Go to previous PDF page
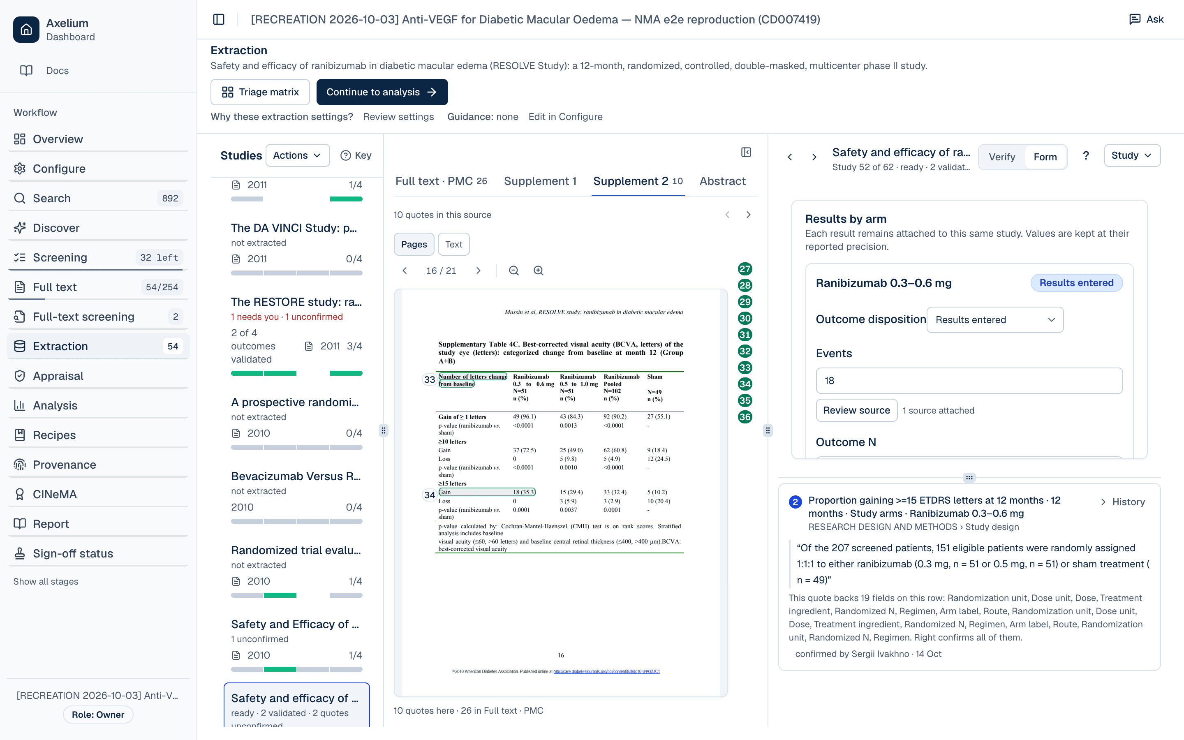Image resolution: width=1184 pixels, height=740 pixels. [405, 271]
